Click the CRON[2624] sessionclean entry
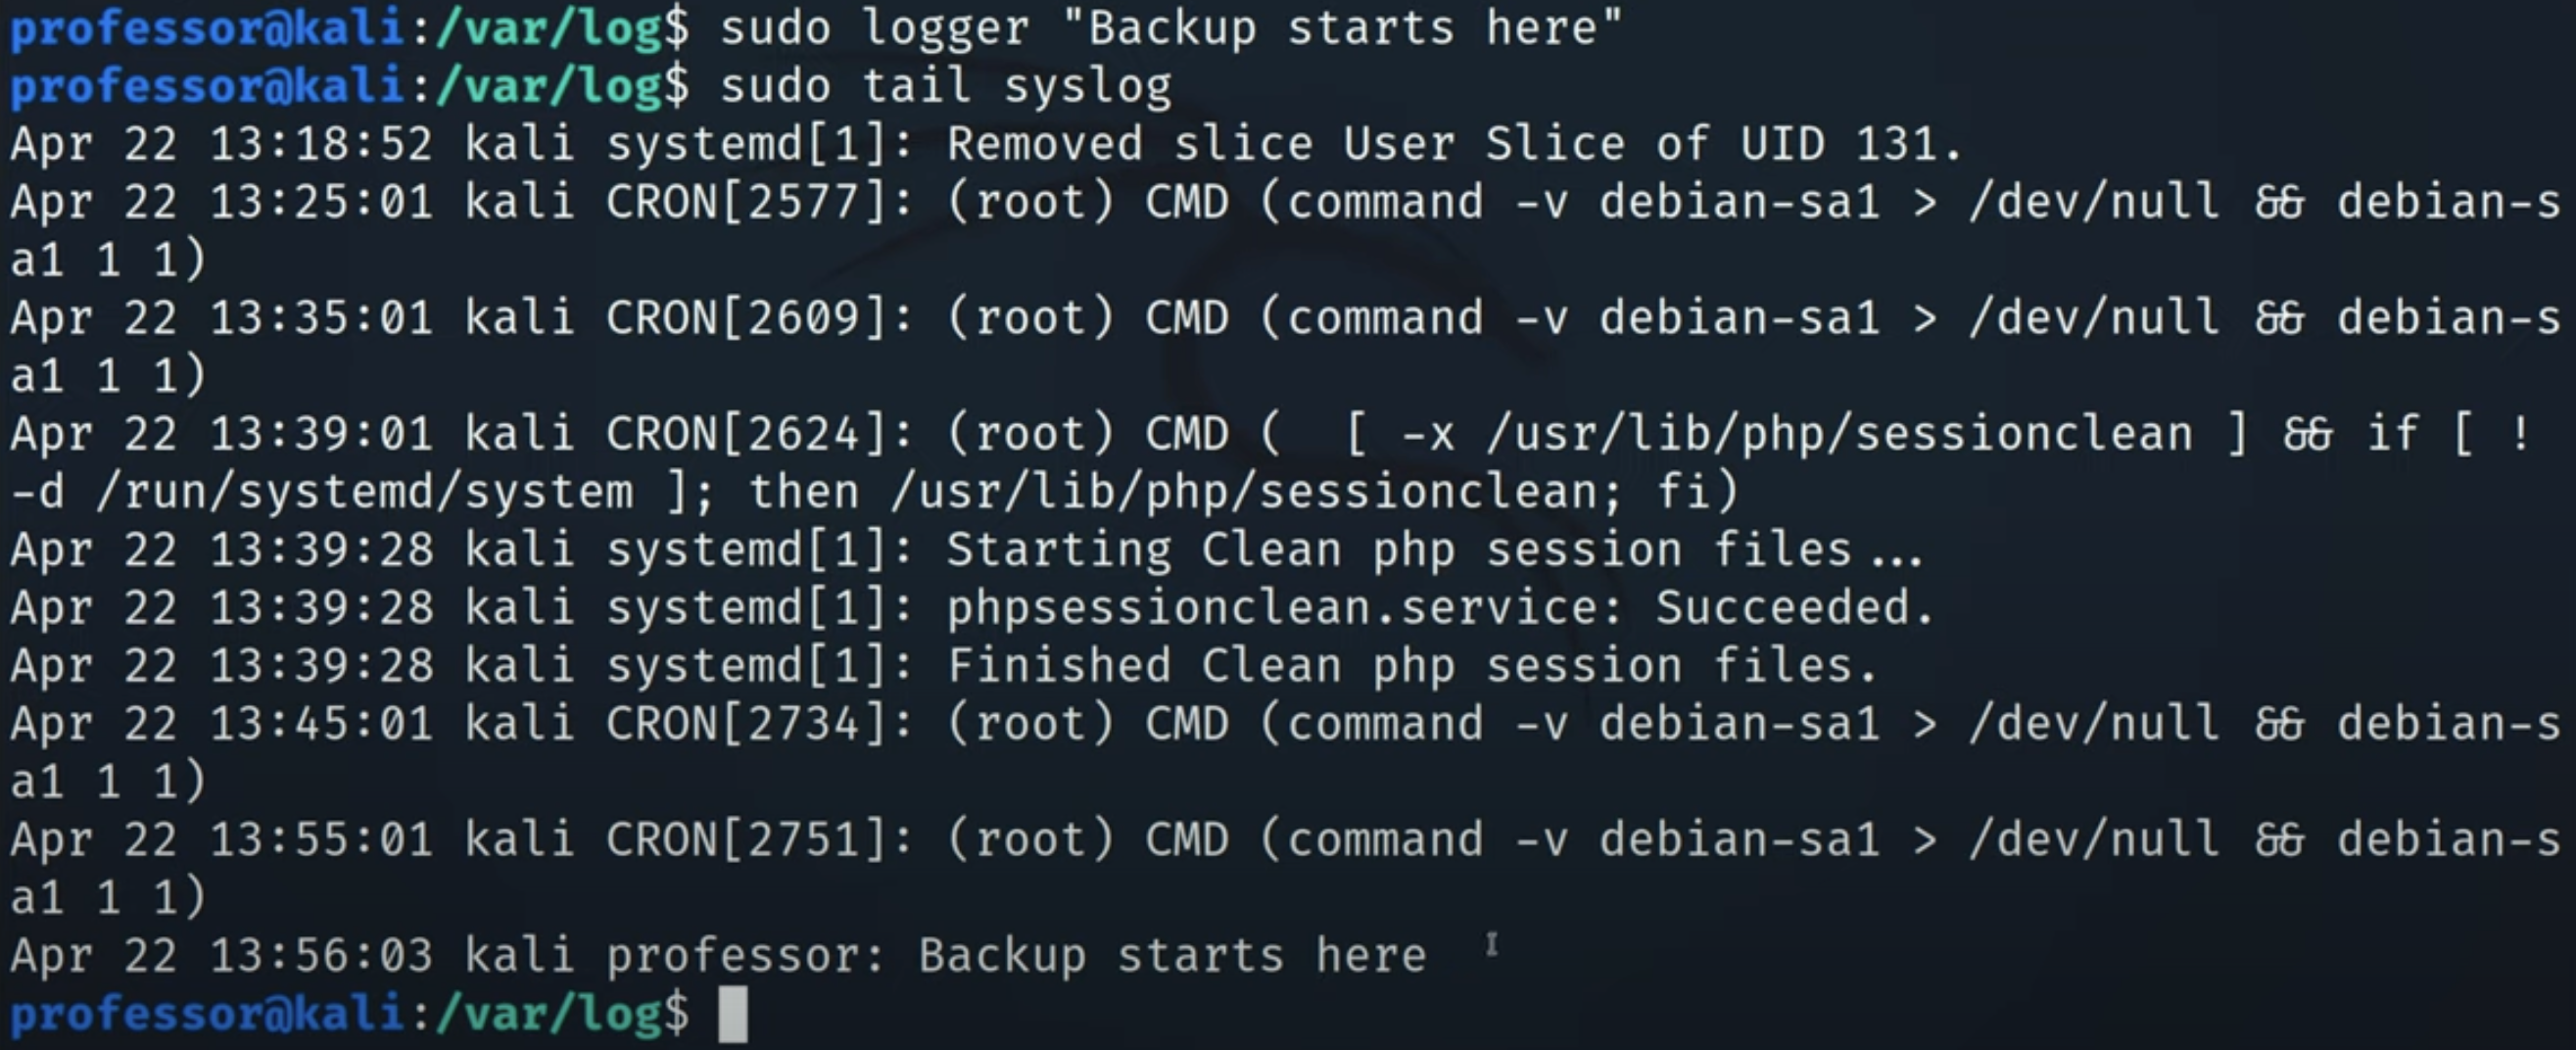Viewport: 2576px width, 1050px height. 1275,462
